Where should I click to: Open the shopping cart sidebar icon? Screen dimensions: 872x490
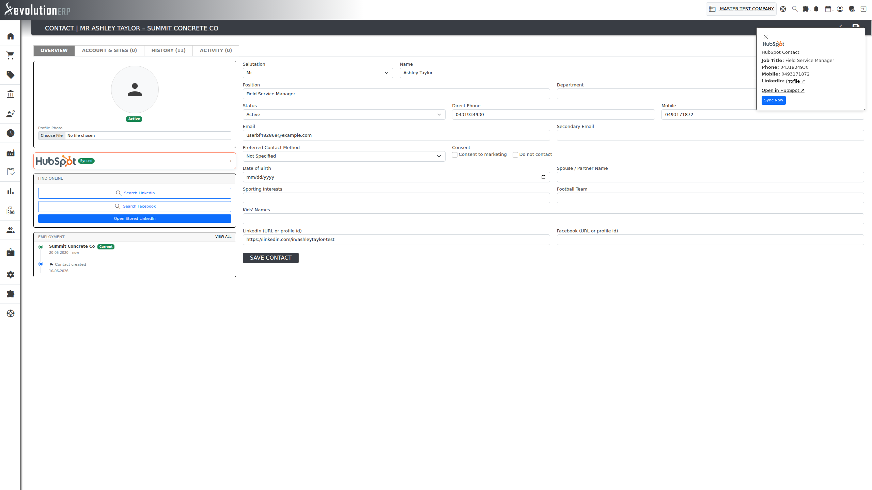coord(11,55)
